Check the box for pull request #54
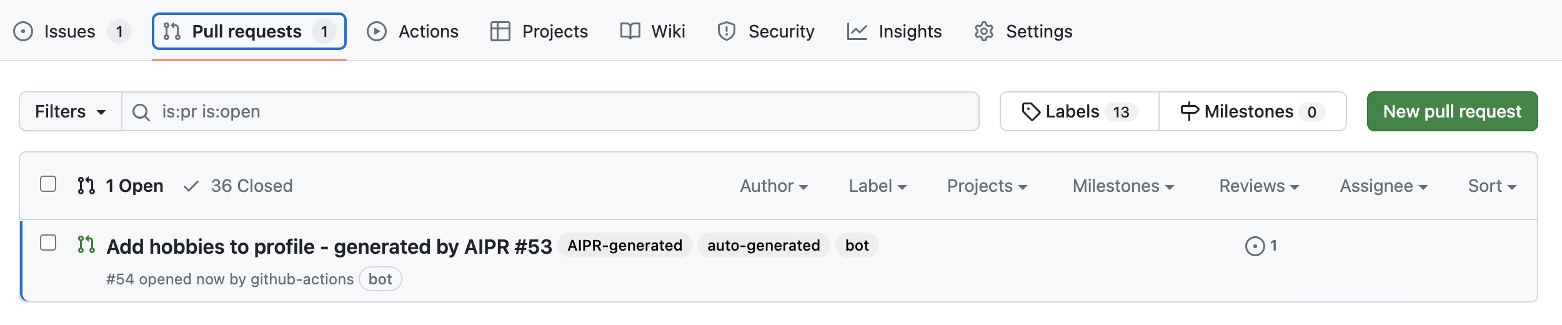The width and height of the screenshot is (1562, 325). 48,242
